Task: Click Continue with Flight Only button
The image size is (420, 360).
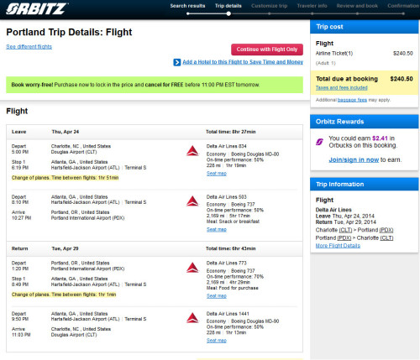Action: coord(267,50)
